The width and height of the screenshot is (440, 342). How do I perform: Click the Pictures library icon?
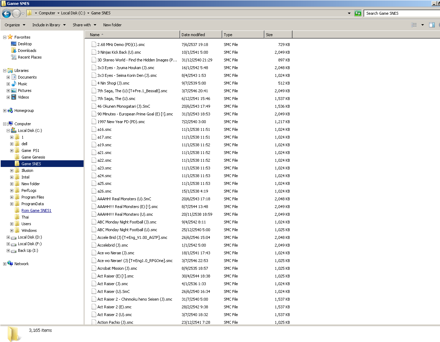[x=14, y=90]
